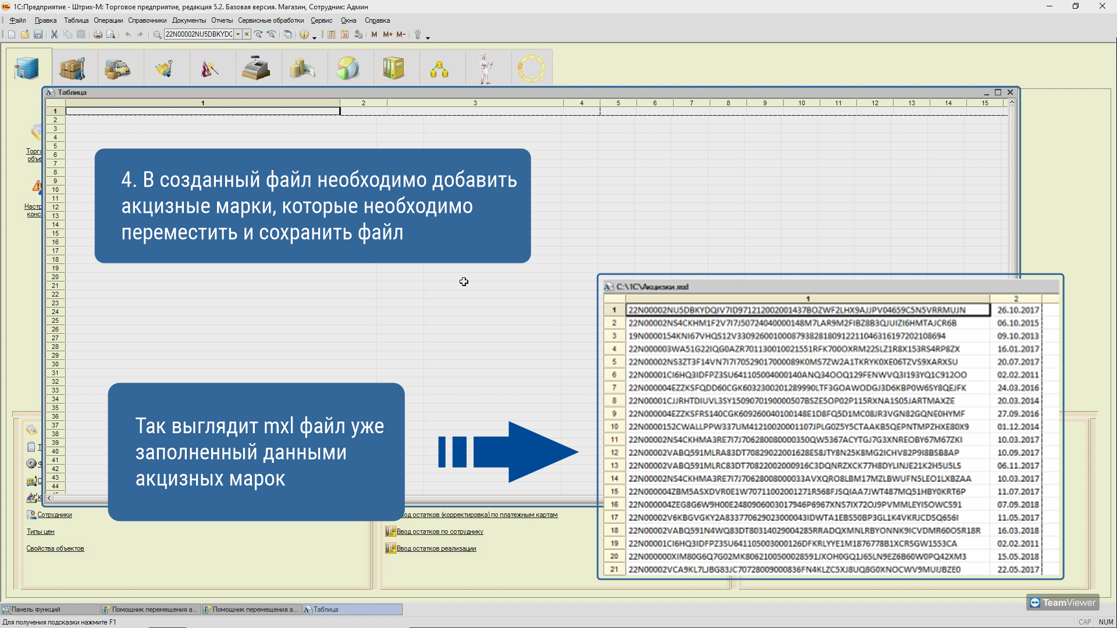Click the M+ memory button
This screenshot has height=628, width=1117.
click(x=387, y=35)
